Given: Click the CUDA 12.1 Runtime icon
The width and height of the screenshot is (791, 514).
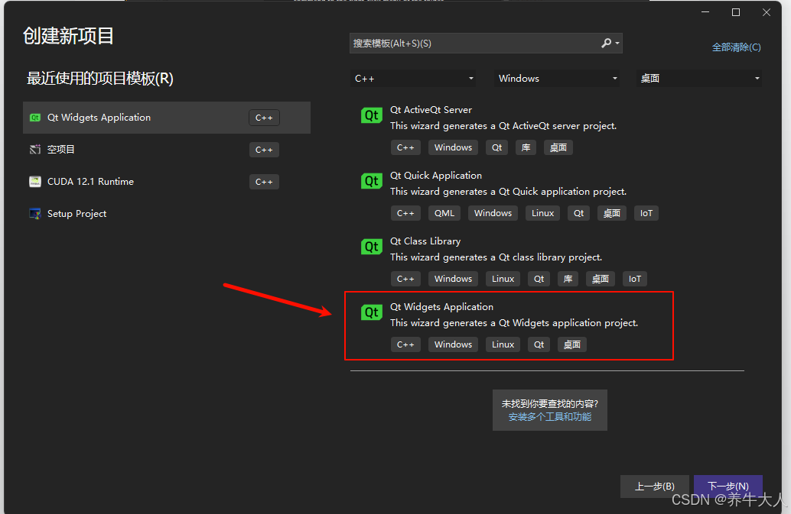Looking at the screenshot, I should coord(35,182).
